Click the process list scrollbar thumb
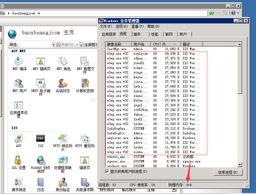Image resolution: width=256 pixels, height=194 pixels. click(240, 70)
